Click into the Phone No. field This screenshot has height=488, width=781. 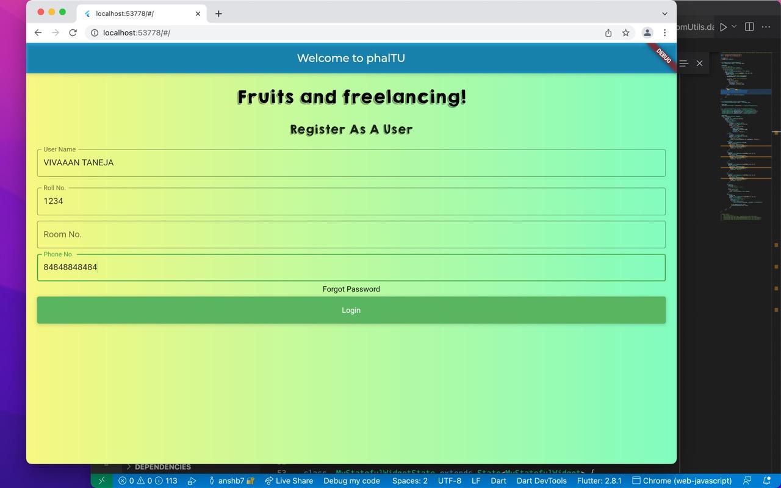(x=351, y=267)
